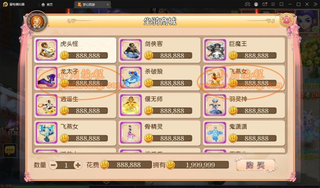Open the round 羊 badge icon at top-left of shop

[37, 22]
